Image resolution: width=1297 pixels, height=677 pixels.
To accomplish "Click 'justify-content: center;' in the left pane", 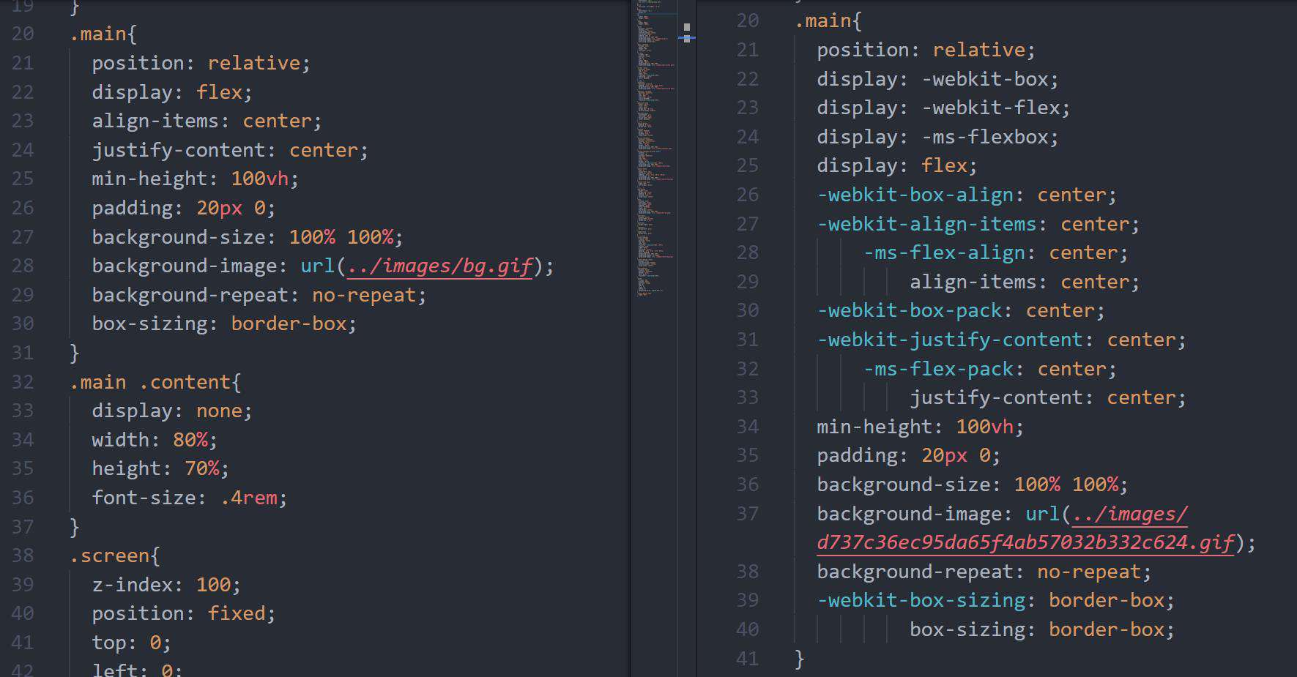I will coord(230,150).
